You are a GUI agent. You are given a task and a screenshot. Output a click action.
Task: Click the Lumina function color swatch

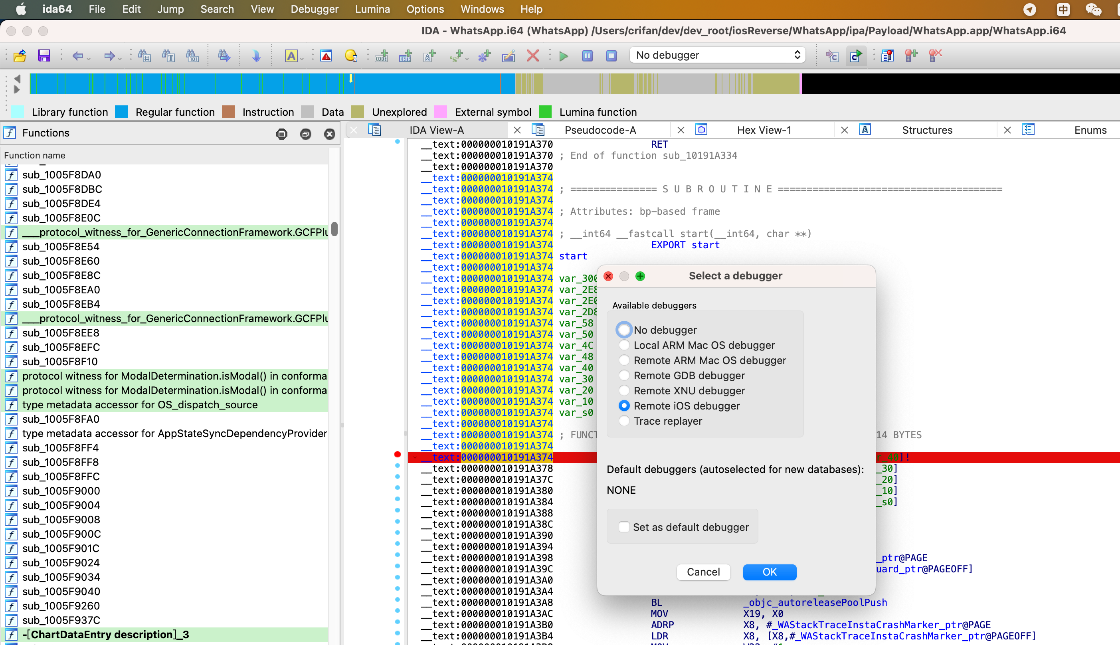(545, 112)
